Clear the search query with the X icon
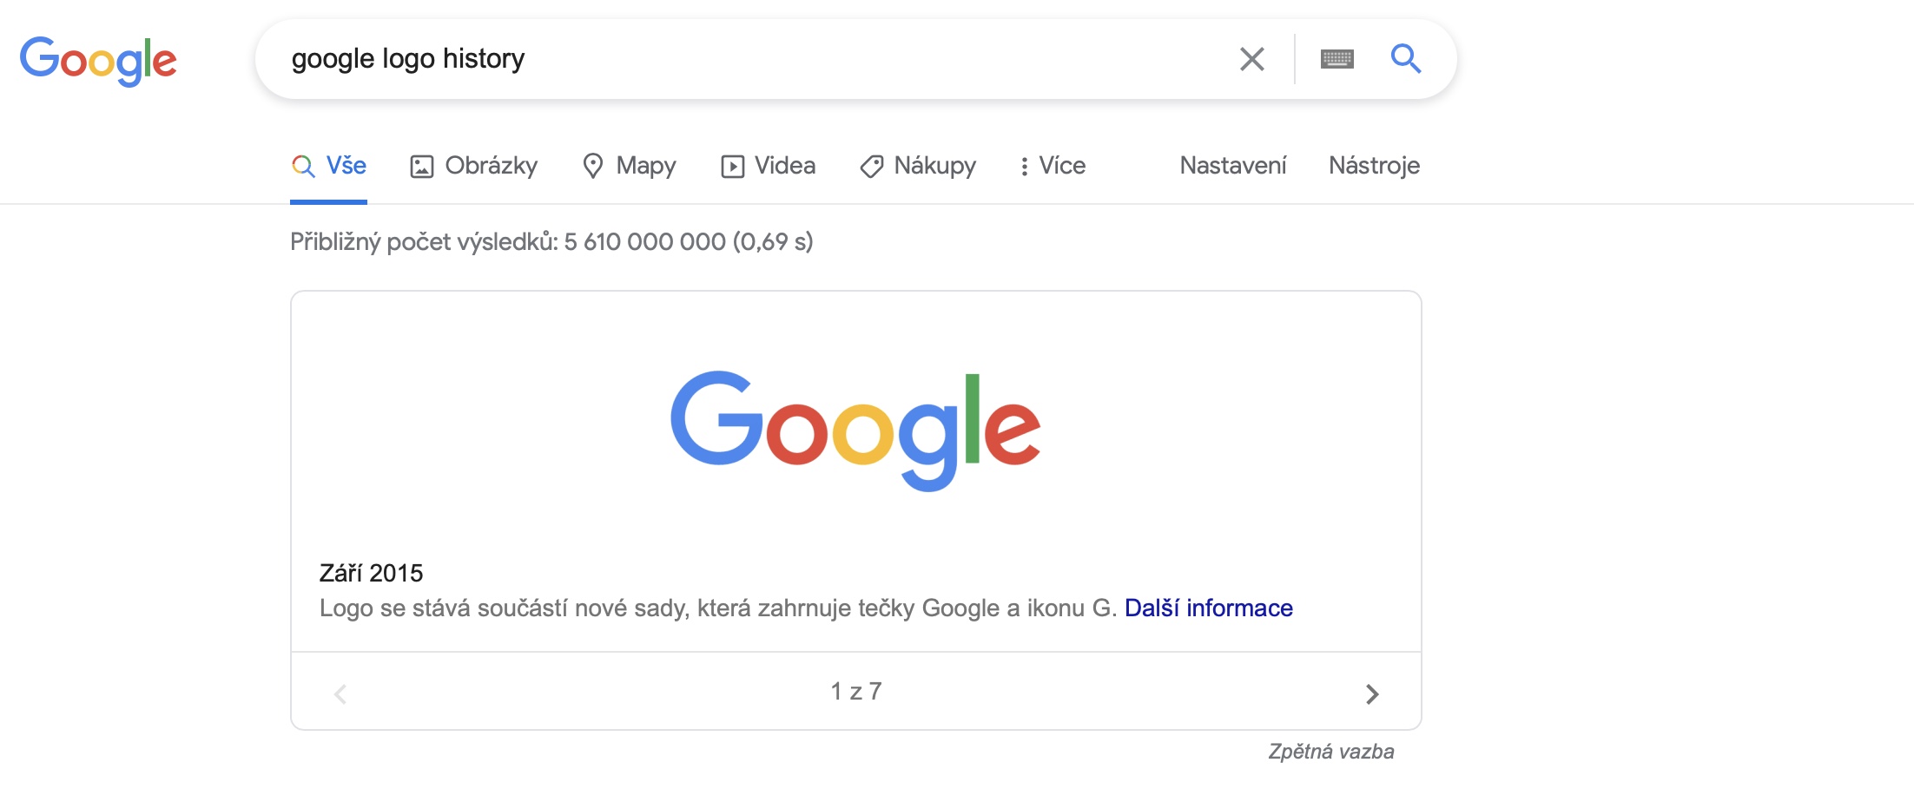The width and height of the screenshot is (1914, 802). click(x=1251, y=59)
